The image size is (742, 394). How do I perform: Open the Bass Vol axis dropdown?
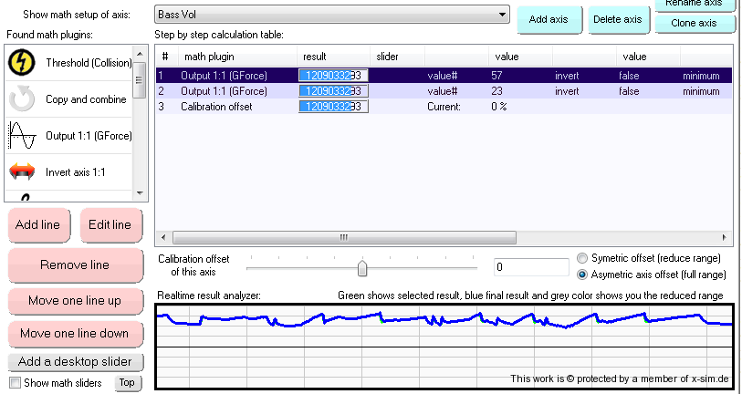501,16
